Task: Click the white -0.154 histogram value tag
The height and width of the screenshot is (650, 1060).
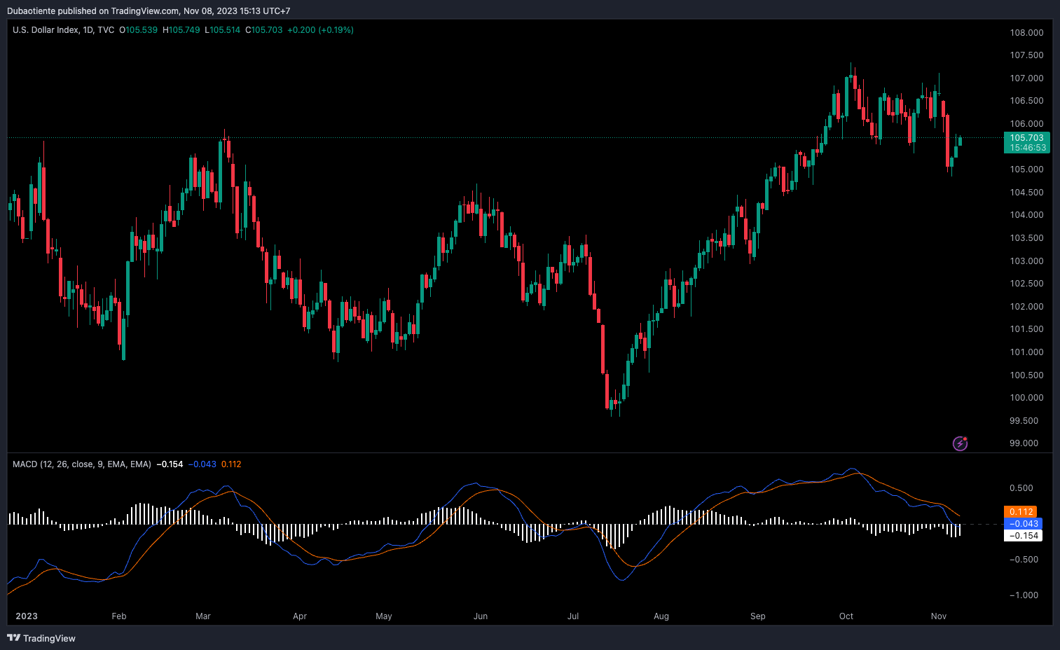Action: [1024, 536]
